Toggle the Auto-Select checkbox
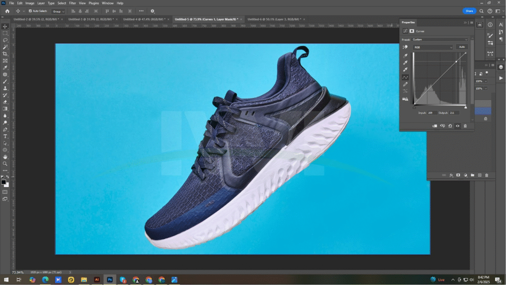 [x=30, y=11]
